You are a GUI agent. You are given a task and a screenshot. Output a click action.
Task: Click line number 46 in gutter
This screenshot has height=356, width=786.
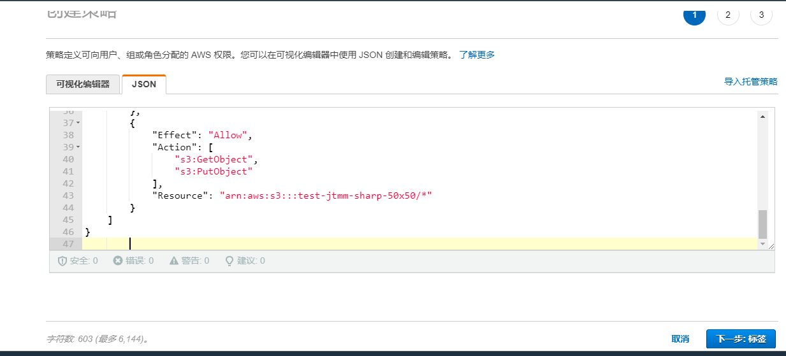point(68,232)
